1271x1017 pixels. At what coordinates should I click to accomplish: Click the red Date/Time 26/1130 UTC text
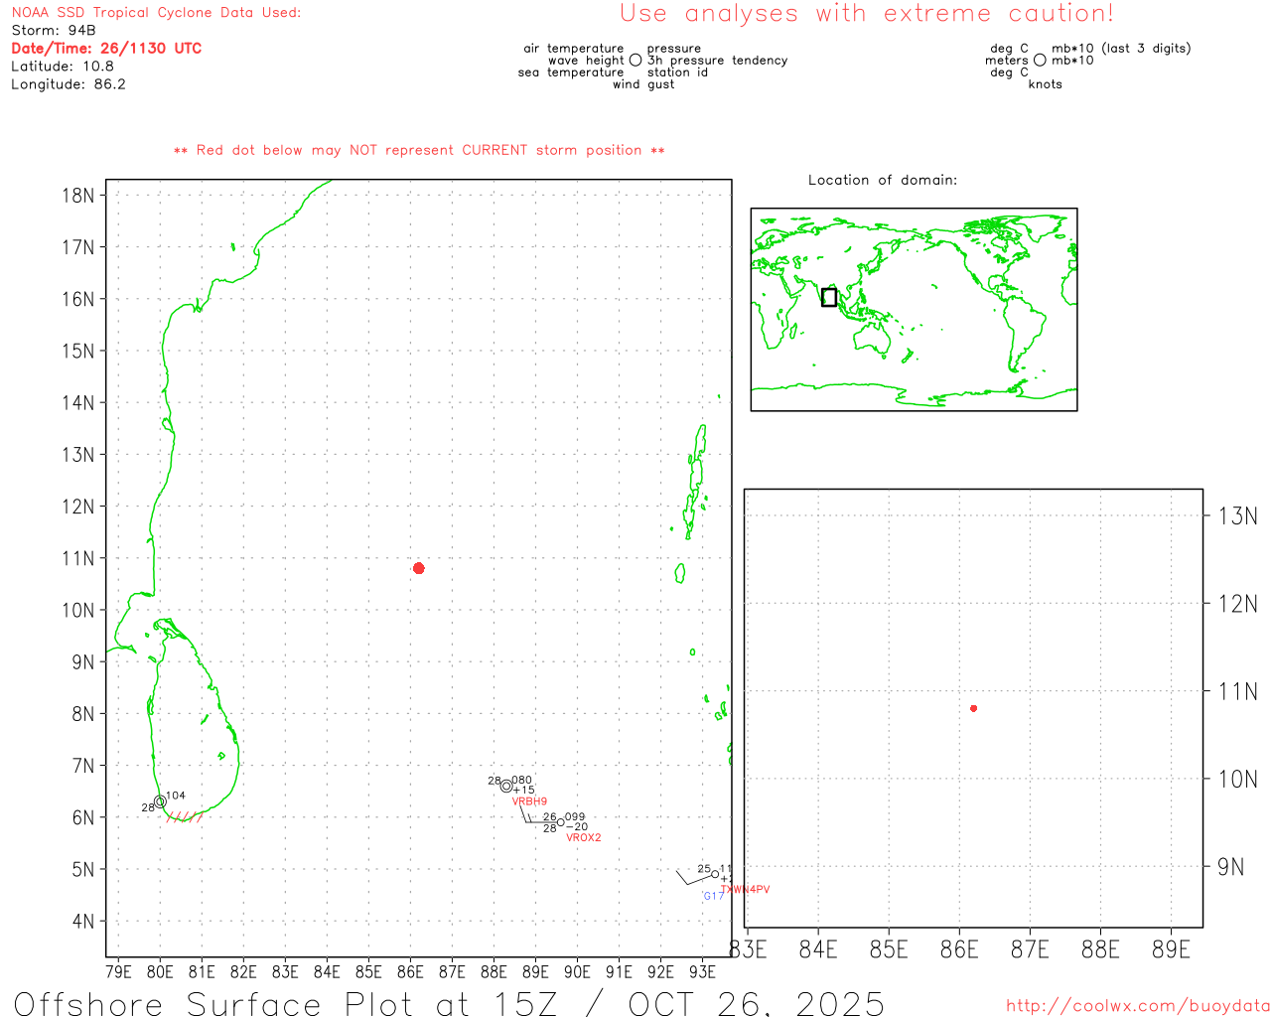tap(106, 48)
